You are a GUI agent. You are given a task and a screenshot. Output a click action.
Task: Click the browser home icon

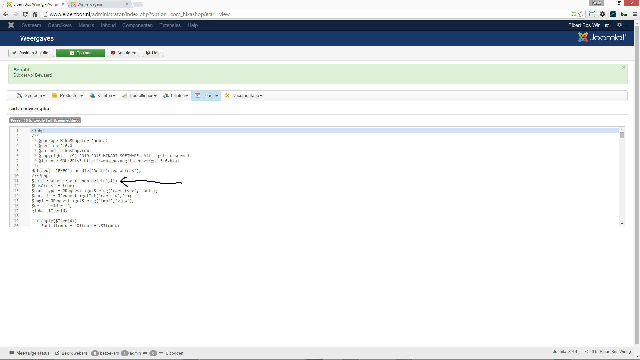click(35, 14)
